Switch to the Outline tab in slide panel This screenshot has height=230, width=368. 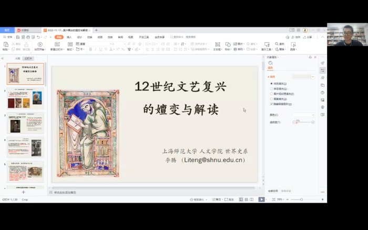coord(17,58)
